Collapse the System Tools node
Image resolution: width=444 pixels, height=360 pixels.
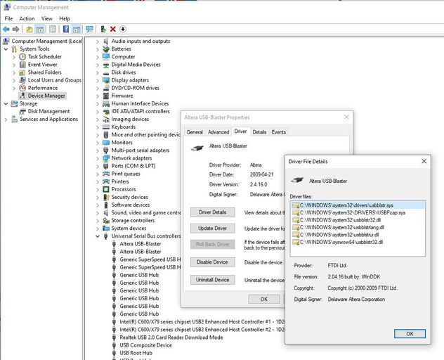[6, 49]
